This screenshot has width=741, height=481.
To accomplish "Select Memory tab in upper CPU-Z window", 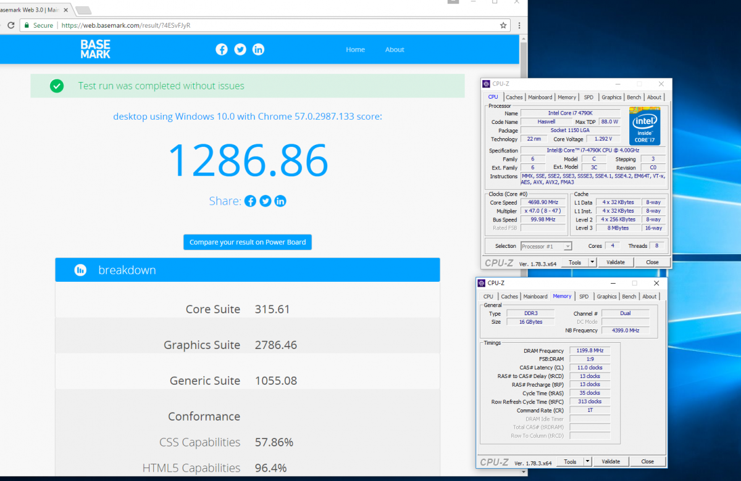I will tap(567, 97).
